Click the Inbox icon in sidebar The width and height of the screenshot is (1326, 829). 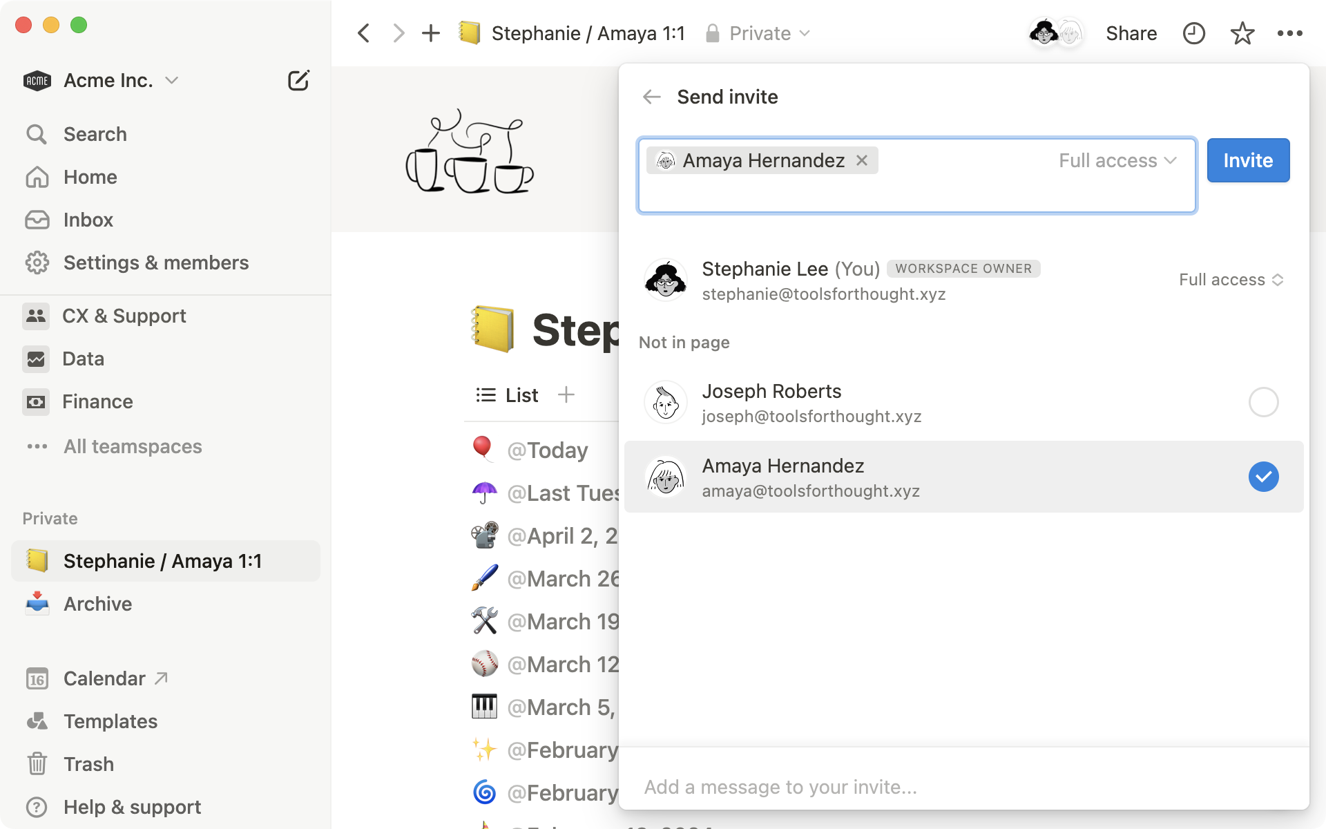tap(35, 220)
